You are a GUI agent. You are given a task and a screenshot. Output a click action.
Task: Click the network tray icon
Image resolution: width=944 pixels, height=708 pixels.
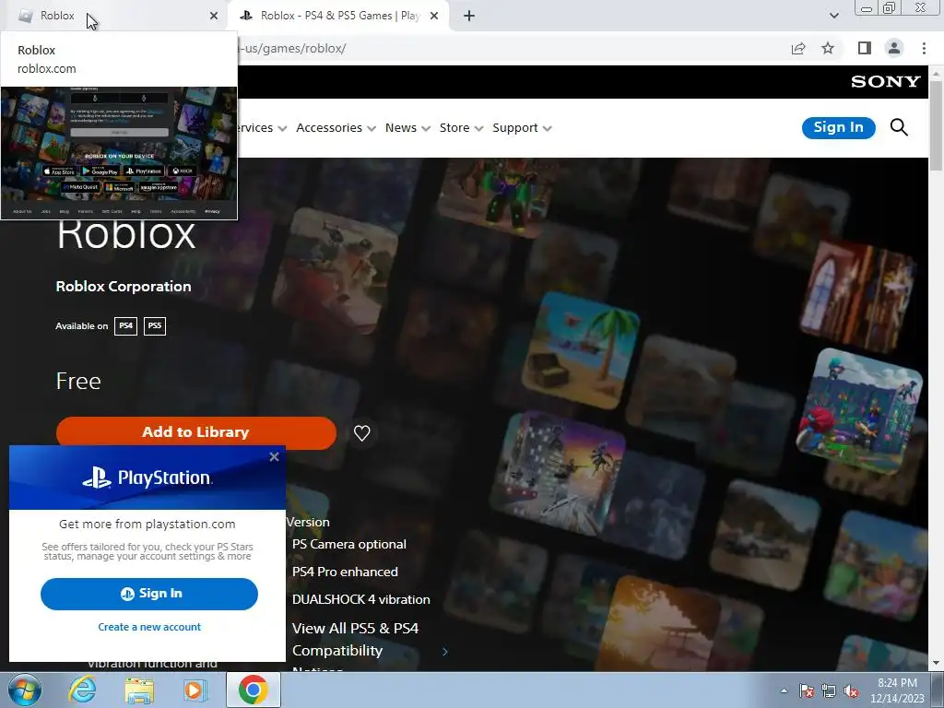(x=829, y=690)
